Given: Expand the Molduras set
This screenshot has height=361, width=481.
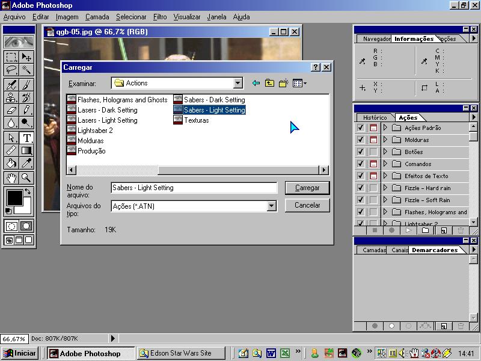Looking at the screenshot, I should pyautogui.click(x=385, y=140).
